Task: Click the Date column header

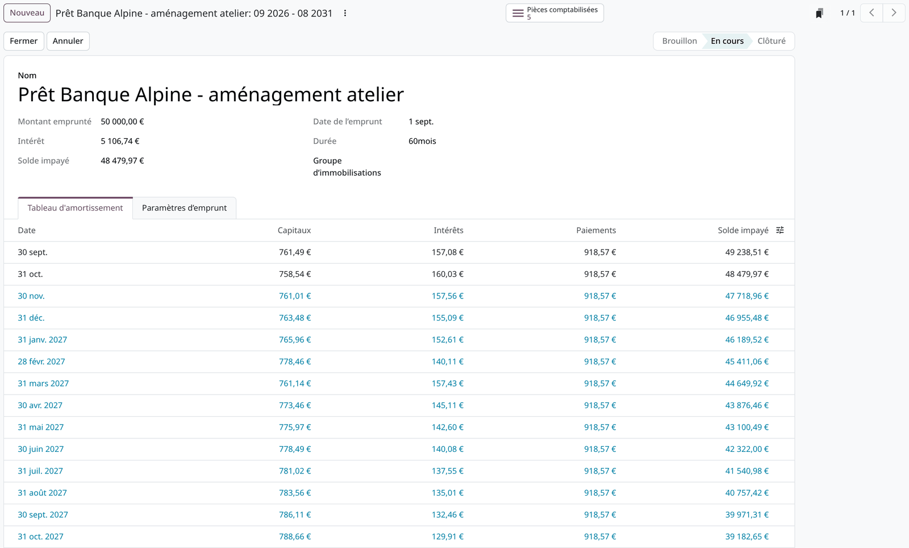Action: 27,230
